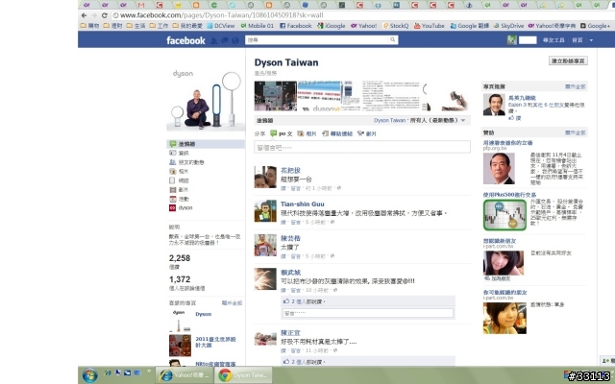Open the StockQ bookmark
The height and width of the screenshot is (384, 615).
pyautogui.click(x=396, y=26)
